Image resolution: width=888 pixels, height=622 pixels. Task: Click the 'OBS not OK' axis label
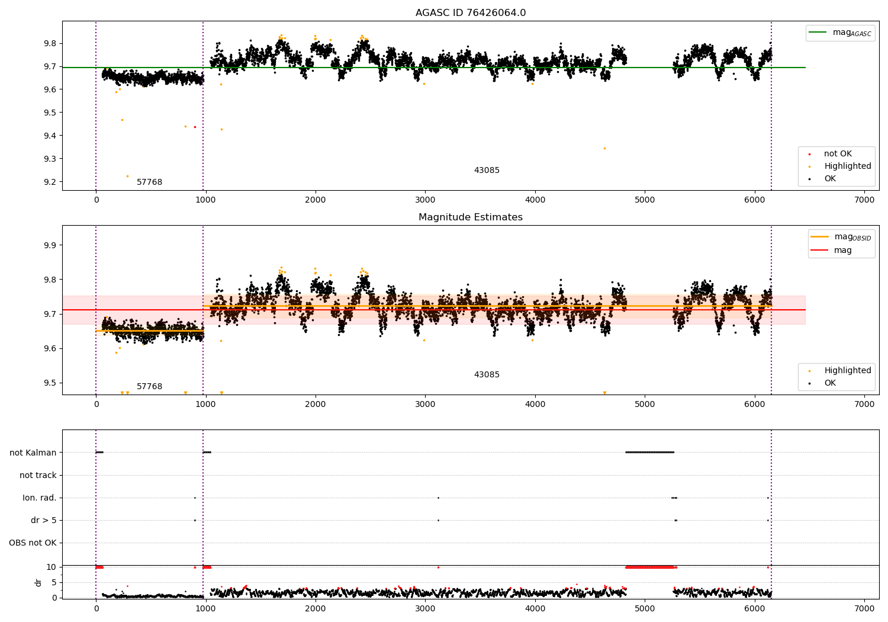33,543
